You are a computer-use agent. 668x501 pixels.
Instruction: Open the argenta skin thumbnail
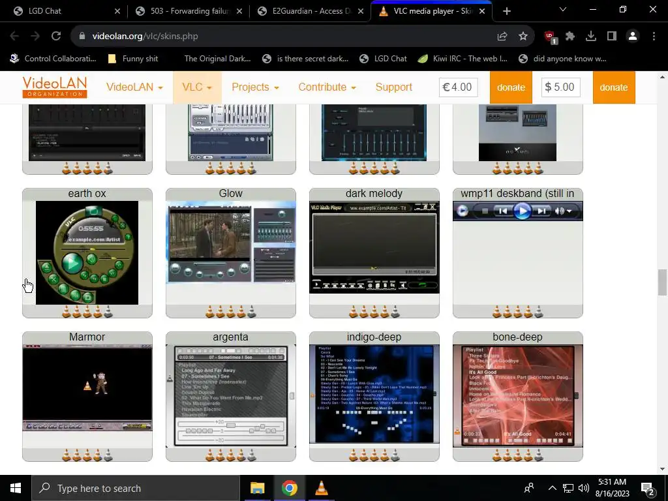(x=230, y=396)
